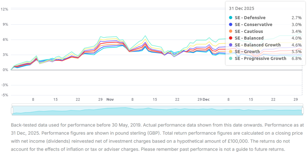Click inside the blue range navigator area
This screenshot has width=307, height=152.
coord(156,110)
